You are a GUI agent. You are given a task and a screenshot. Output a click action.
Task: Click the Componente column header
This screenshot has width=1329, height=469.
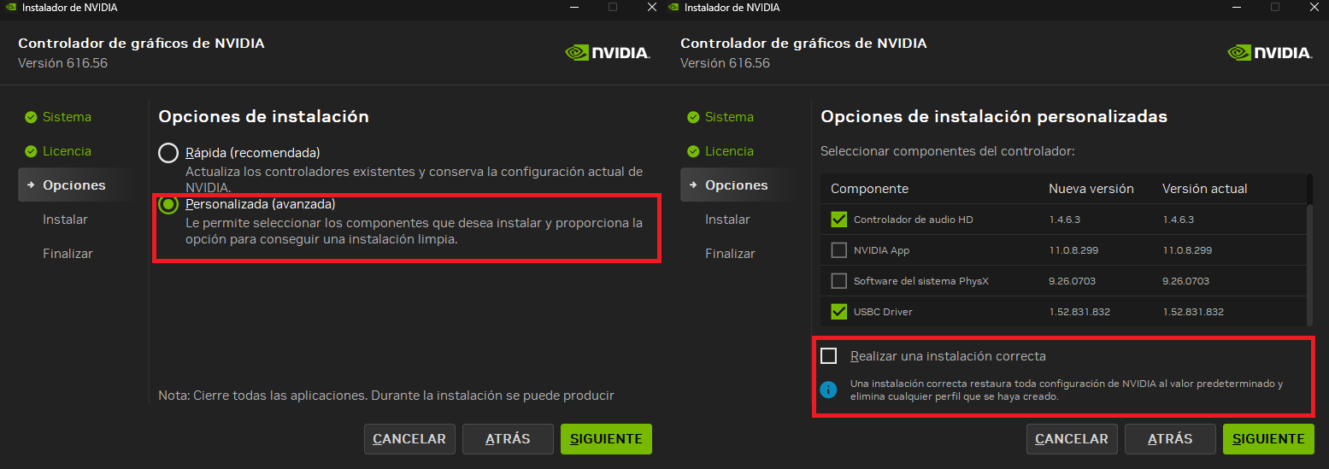[869, 189]
